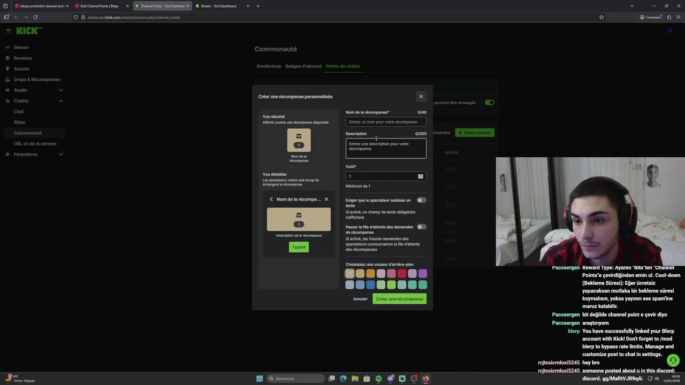Click the Kick logo
Screen dimensions: 685x385
pyautogui.click(x=29, y=30)
